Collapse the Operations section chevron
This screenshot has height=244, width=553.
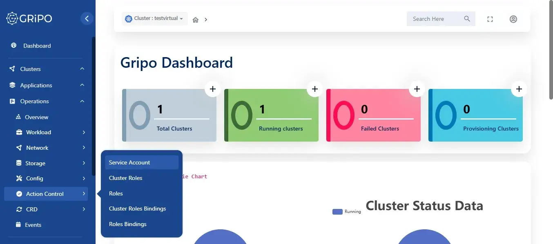pos(82,101)
